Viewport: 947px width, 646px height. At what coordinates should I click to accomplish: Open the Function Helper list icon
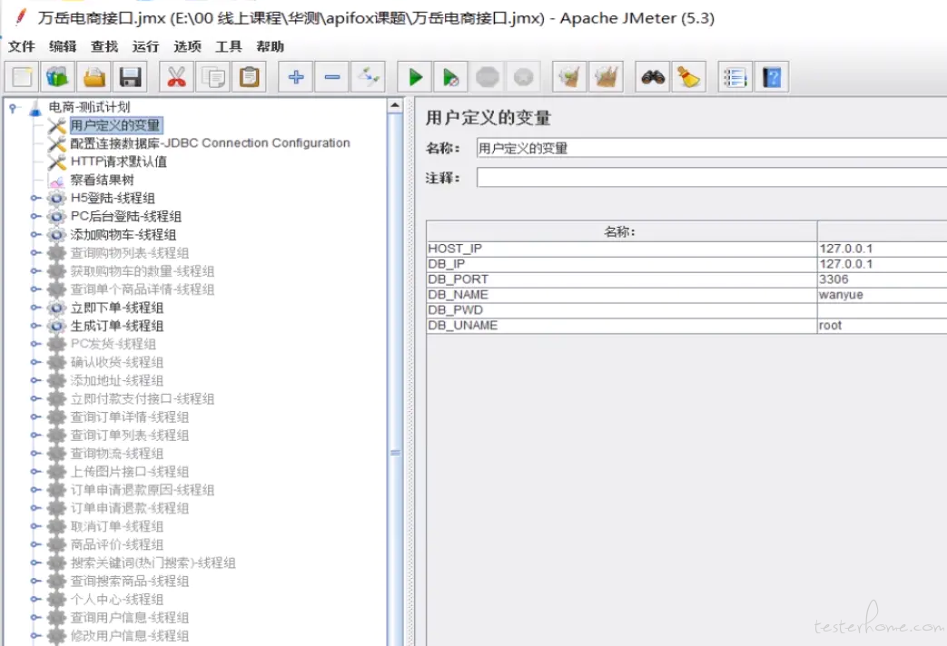pyautogui.click(x=735, y=77)
